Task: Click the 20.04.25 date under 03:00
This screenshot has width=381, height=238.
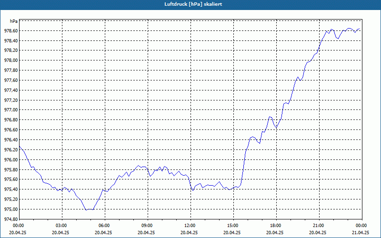Action: [60, 232]
